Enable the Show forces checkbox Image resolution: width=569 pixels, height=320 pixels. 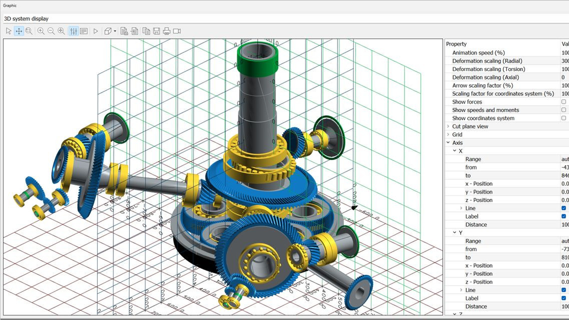point(563,102)
